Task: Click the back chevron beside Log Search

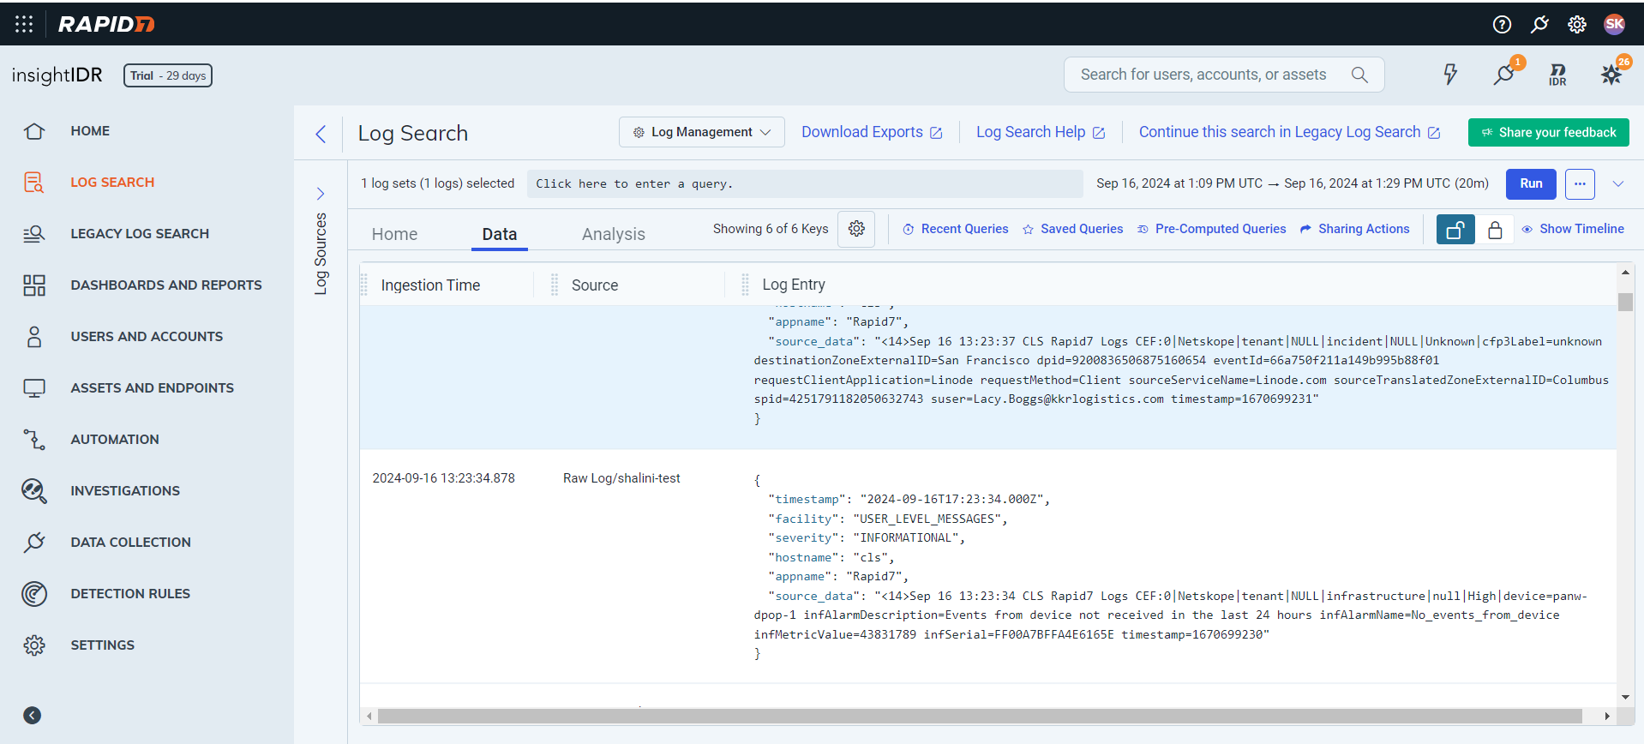Action: tap(321, 134)
